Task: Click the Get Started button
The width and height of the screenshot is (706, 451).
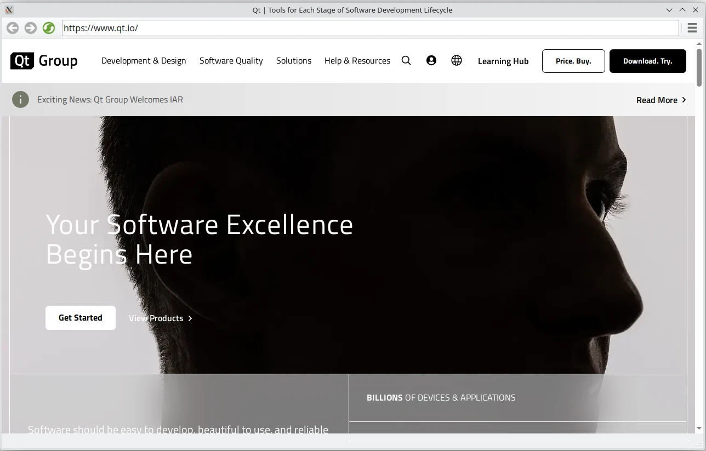Action: click(80, 317)
